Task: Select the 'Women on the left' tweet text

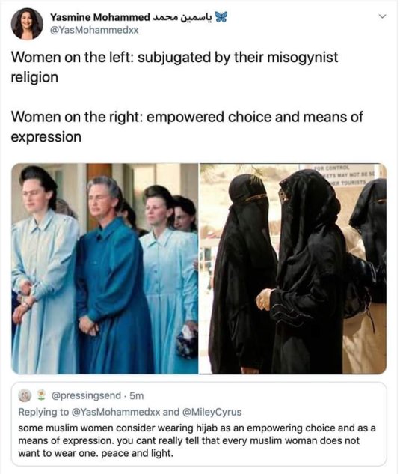Action: pyautogui.click(x=174, y=67)
